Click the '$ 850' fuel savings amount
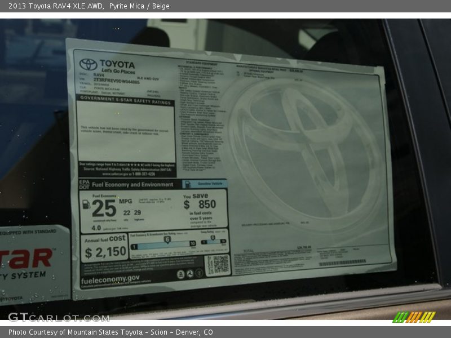This screenshot has height=338, width=451. [200, 204]
